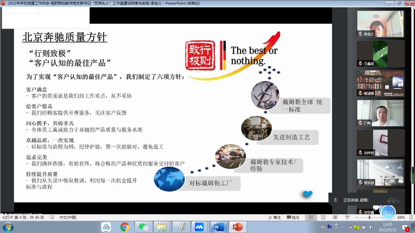415x233 pixels.
Task: Open the 中文(中国) language selector
Action: point(68,218)
